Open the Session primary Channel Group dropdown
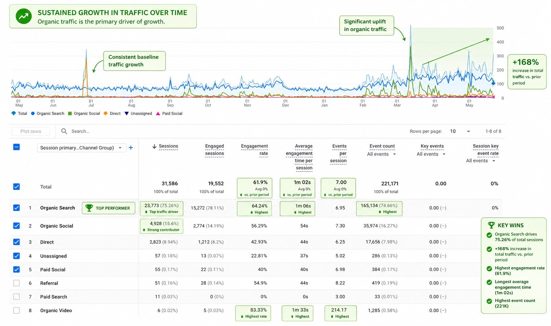 (82, 148)
